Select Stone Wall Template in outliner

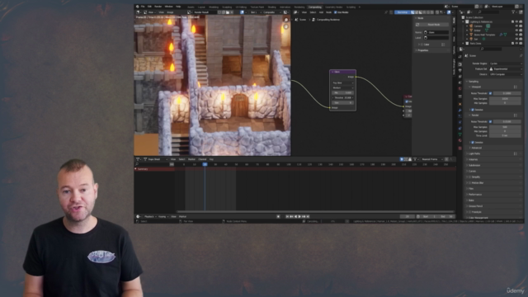[484, 35]
